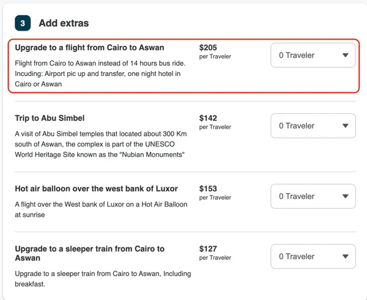
Task: Click the 'Upgrade to a flight from Cairo to Aswan' title
Action: (x=89, y=48)
